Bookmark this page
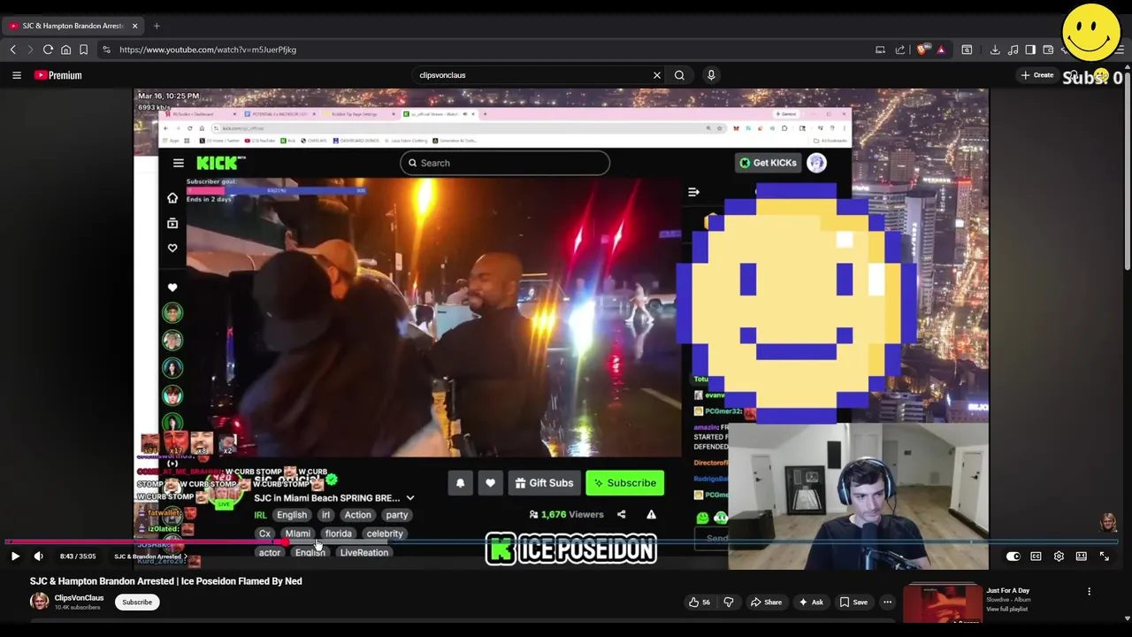 pyautogui.click(x=83, y=50)
